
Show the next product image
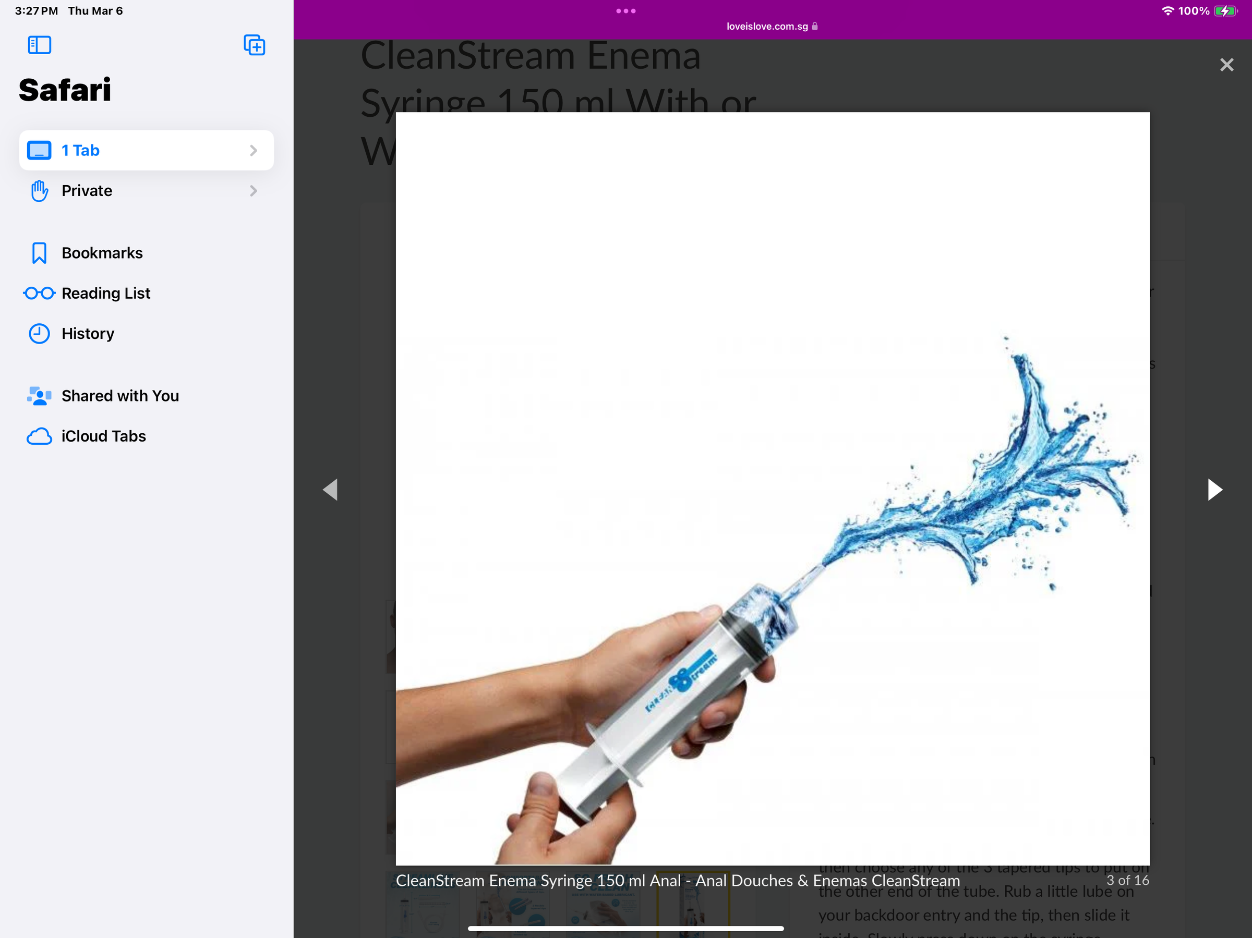[x=1214, y=490]
